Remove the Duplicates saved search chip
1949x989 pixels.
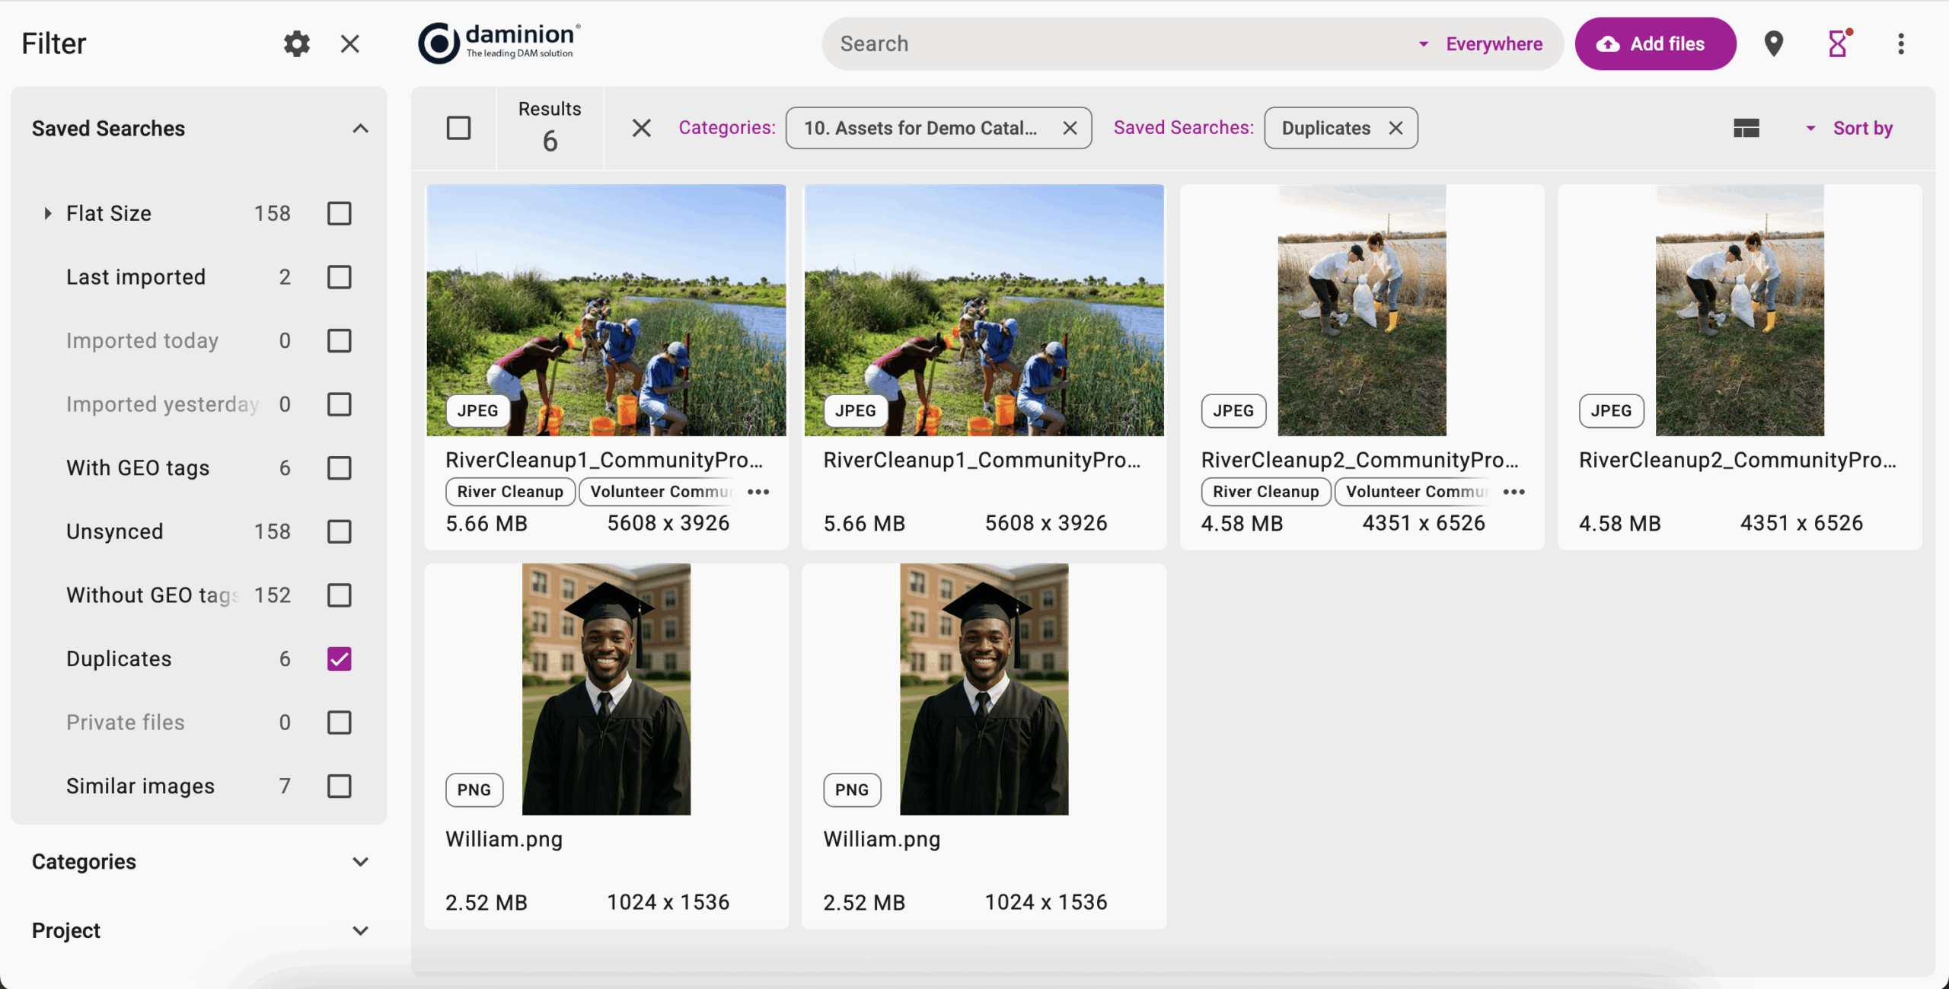[1396, 128]
